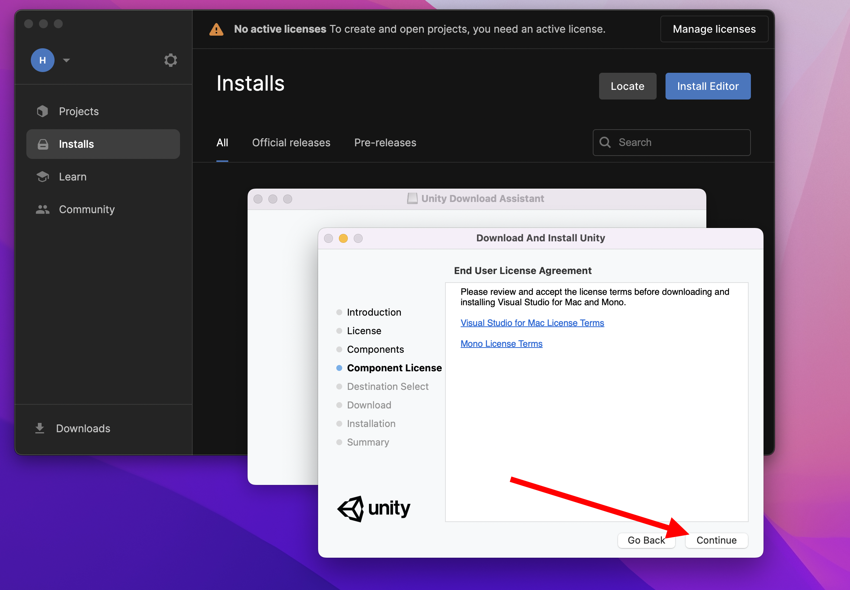Viewport: 850px width, 590px height.
Task: Open the Learn section
Action: [73, 177]
